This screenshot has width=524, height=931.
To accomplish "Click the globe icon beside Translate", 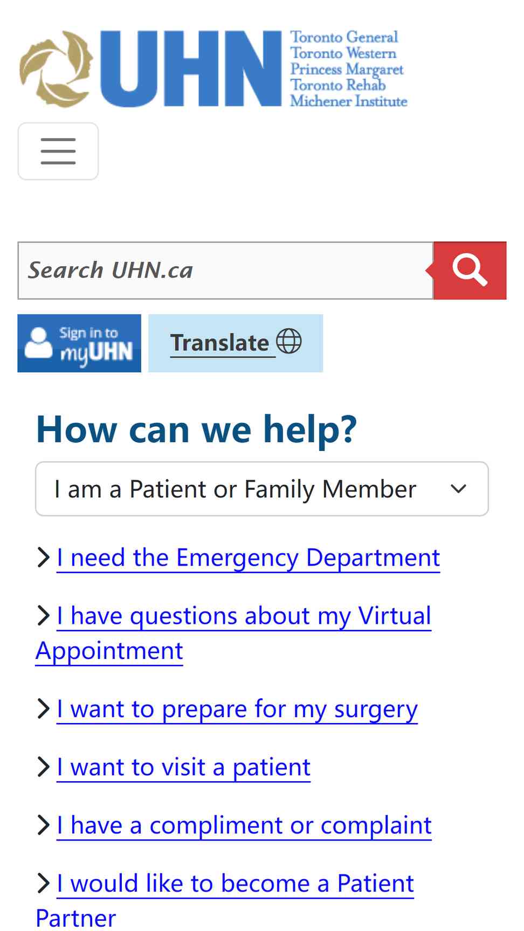I will tap(289, 342).
